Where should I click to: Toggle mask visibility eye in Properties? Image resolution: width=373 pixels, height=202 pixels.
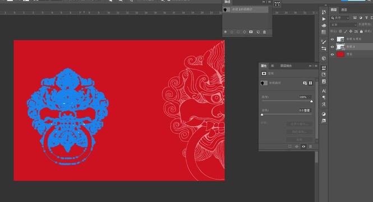[303, 146]
